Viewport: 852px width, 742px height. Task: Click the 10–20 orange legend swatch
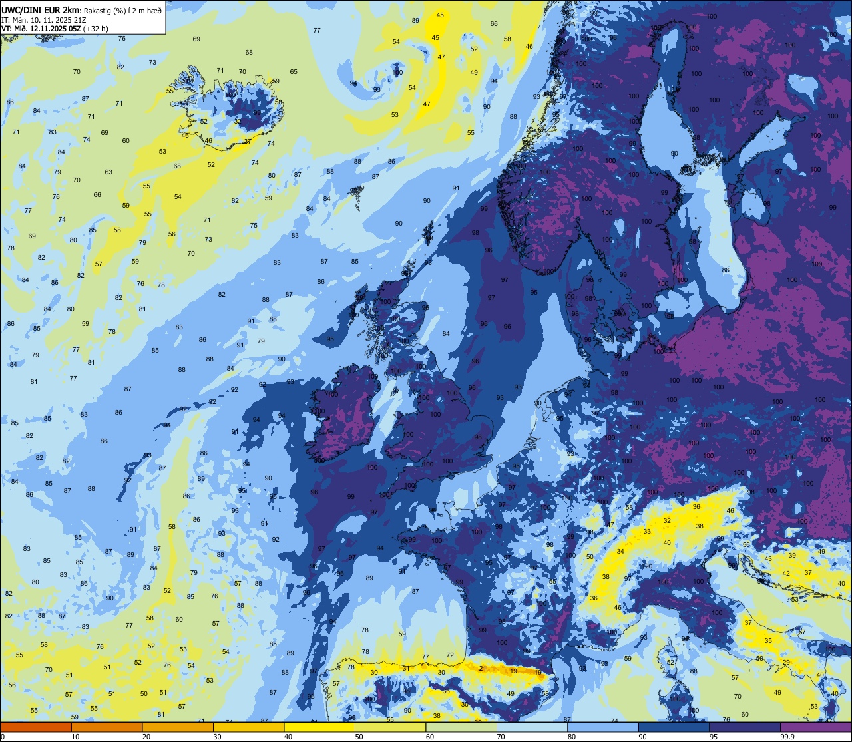coord(107,727)
